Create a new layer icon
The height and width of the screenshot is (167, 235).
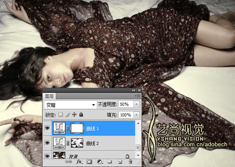click(x=120, y=162)
